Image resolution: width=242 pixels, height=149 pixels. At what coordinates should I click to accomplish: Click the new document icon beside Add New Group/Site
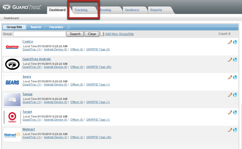[x=102, y=34]
